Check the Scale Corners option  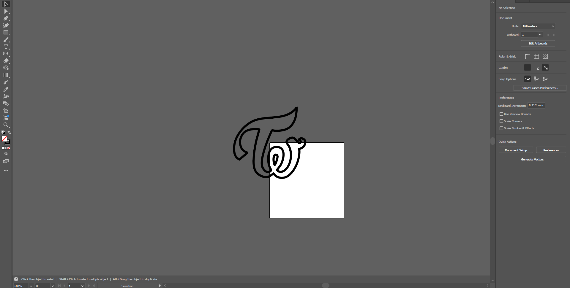coord(501,121)
